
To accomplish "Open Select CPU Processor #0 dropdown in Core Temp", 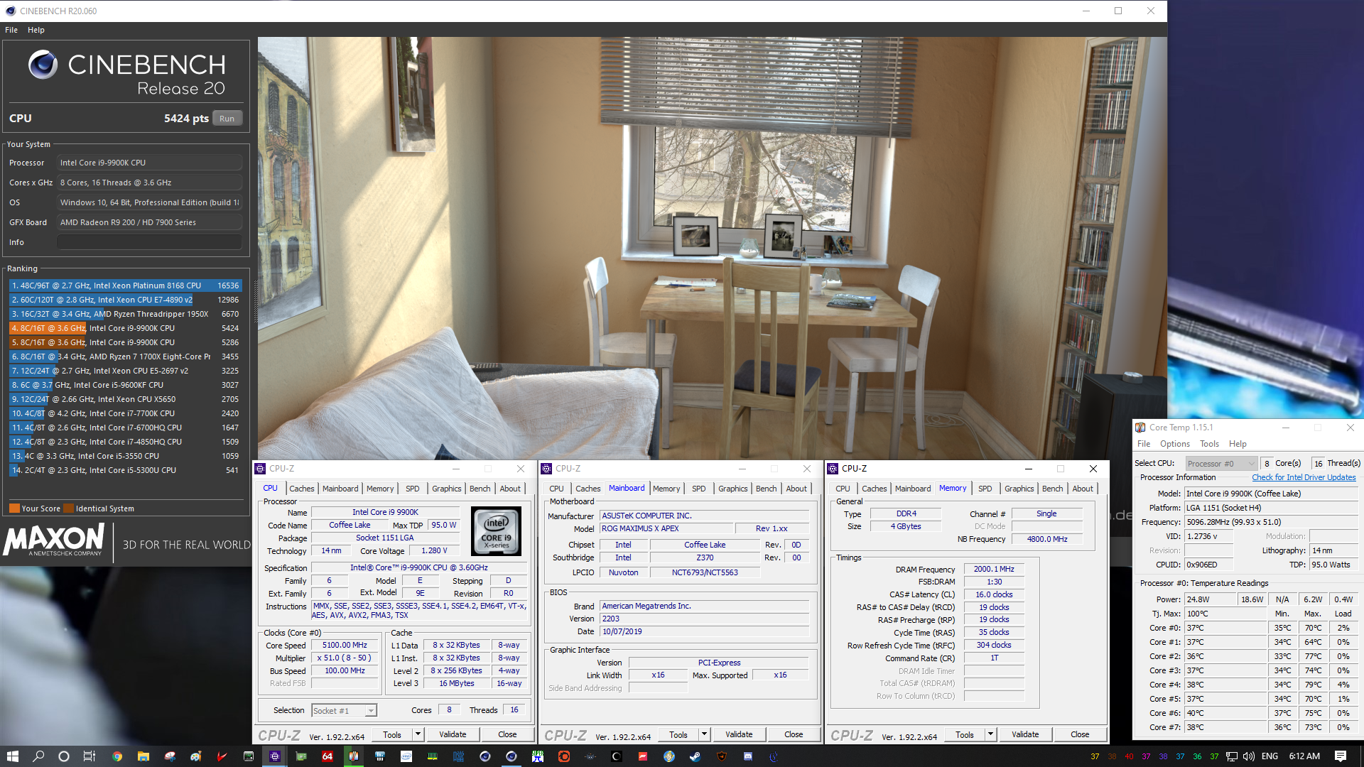I will [x=1221, y=464].
